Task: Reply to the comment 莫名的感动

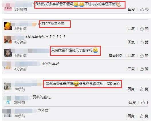Action: [132, 103]
